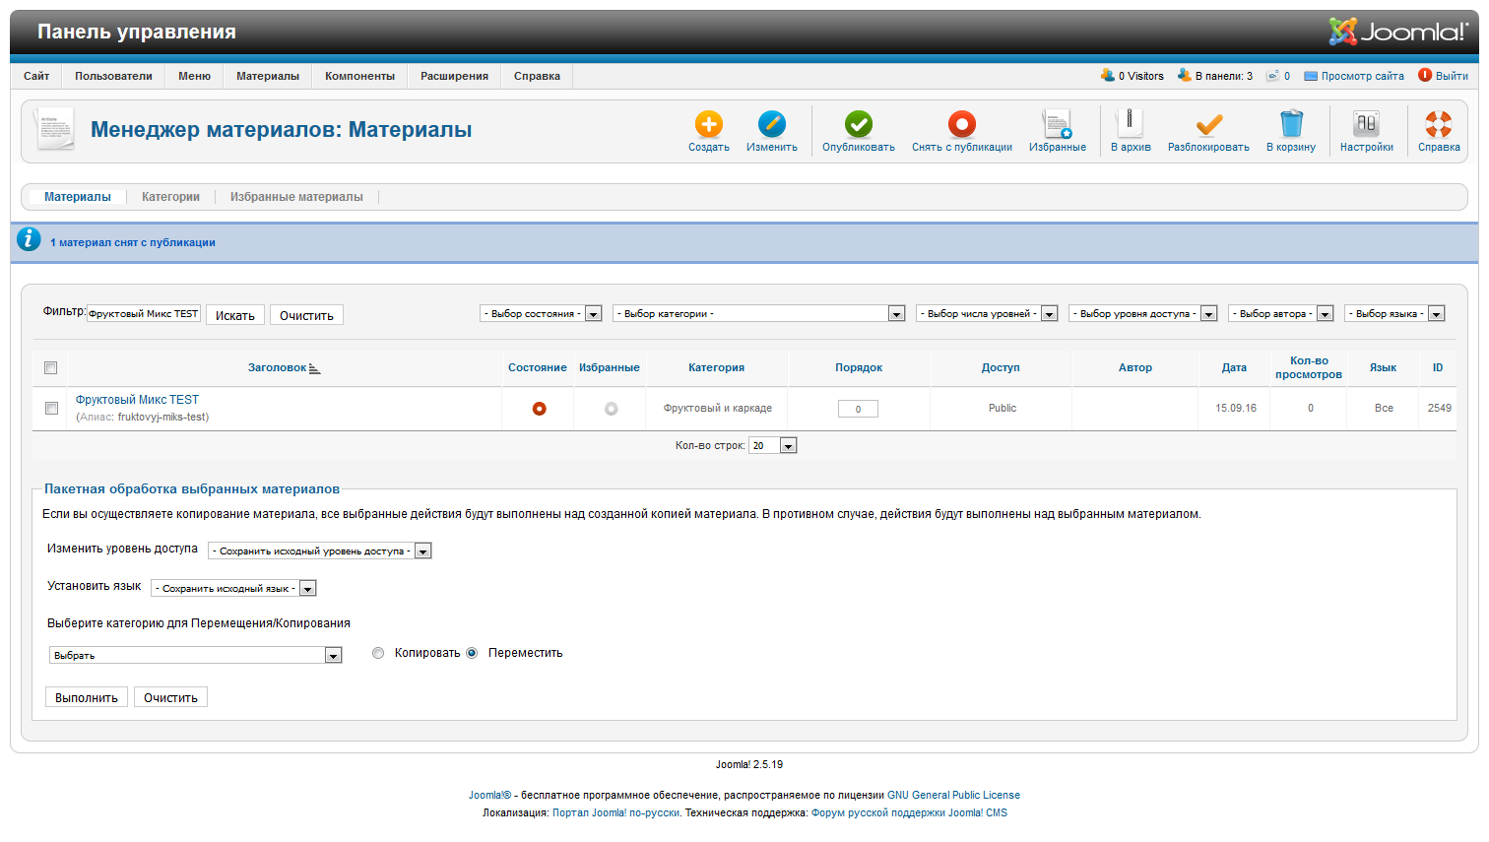
Task: Click the blue info message icon
Action: click(x=30, y=239)
